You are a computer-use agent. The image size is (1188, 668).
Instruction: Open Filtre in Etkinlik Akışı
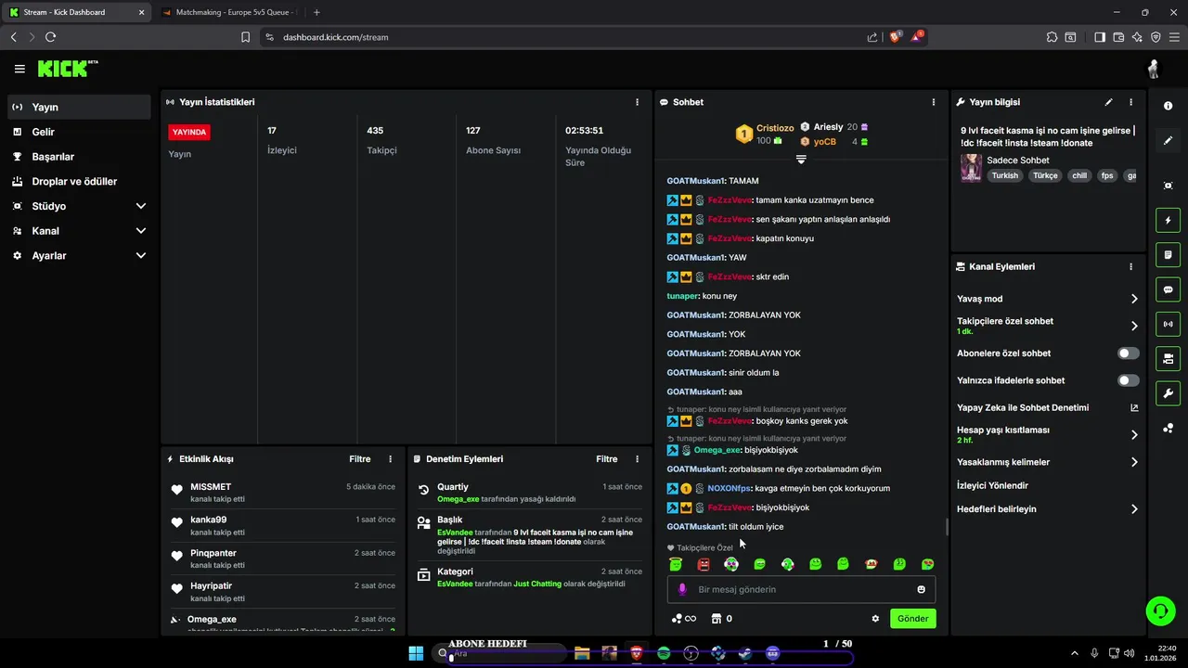point(359,459)
